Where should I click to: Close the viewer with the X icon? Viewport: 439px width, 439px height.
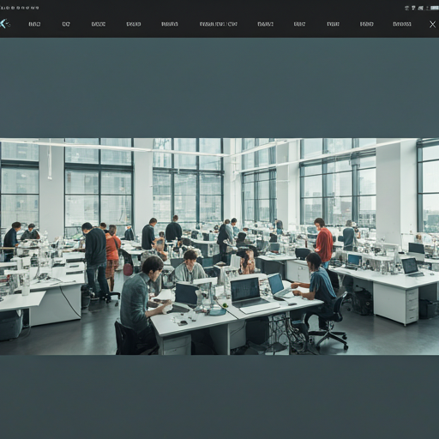[x=433, y=24]
